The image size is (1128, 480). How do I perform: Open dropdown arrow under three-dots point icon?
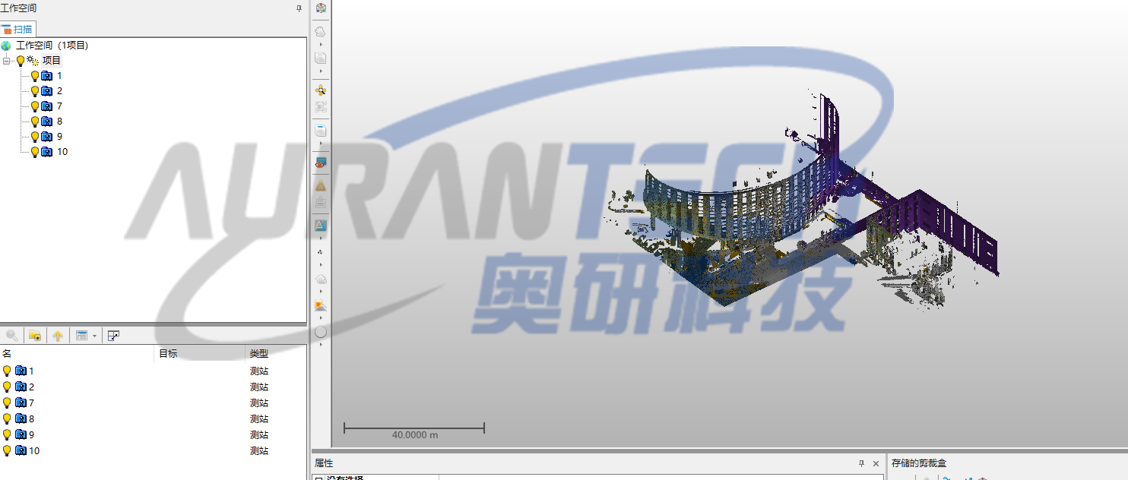(x=321, y=265)
